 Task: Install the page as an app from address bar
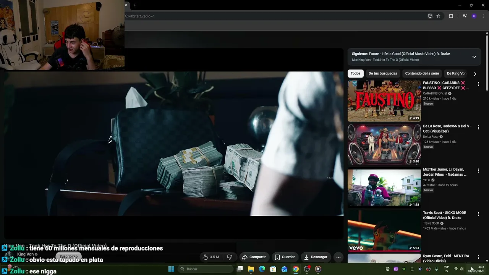pyautogui.click(x=430, y=16)
